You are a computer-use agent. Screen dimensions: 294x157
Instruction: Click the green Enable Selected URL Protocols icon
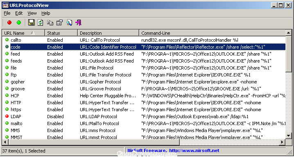pyautogui.click(x=19, y=22)
